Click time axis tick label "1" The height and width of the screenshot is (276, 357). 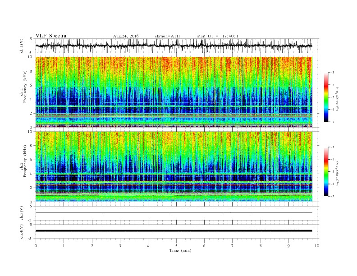tap(64, 246)
